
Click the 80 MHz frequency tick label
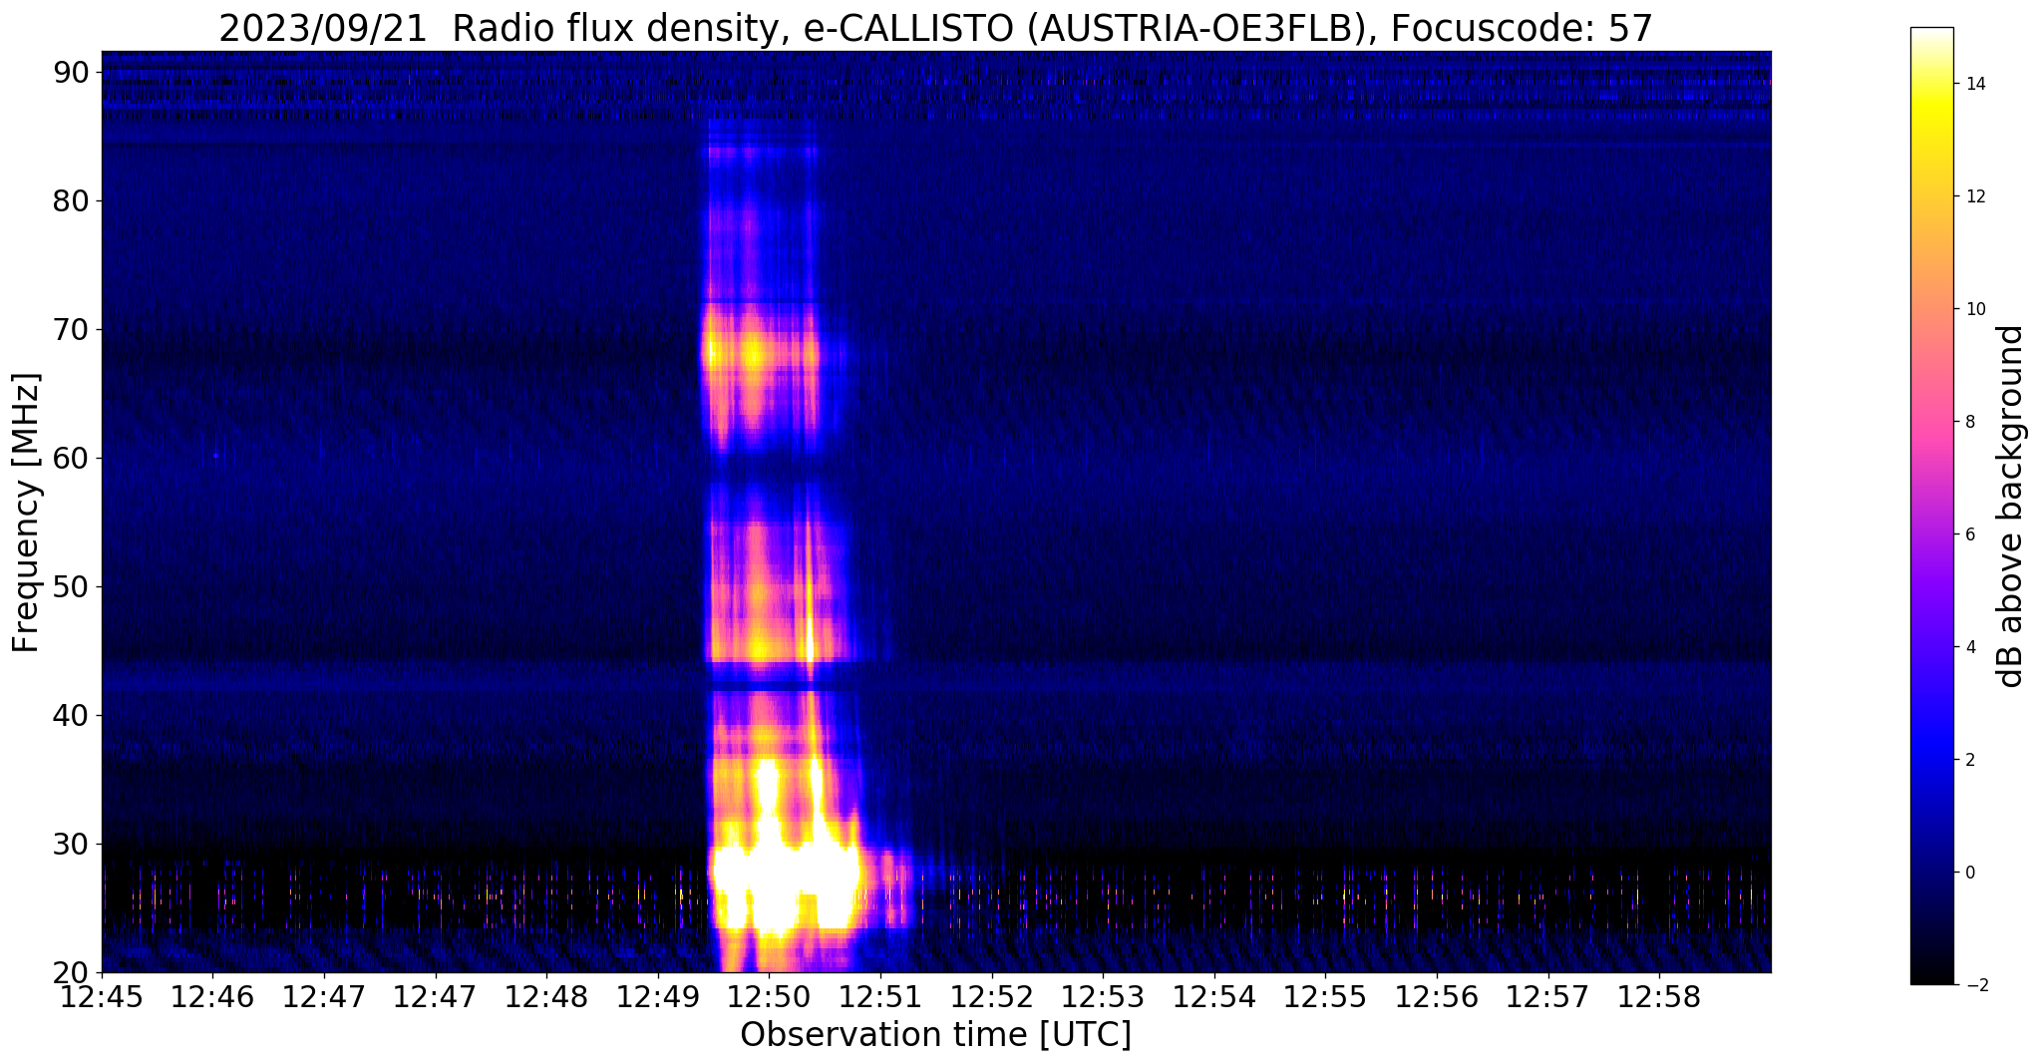pyautogui.click(x=70, y=200)
